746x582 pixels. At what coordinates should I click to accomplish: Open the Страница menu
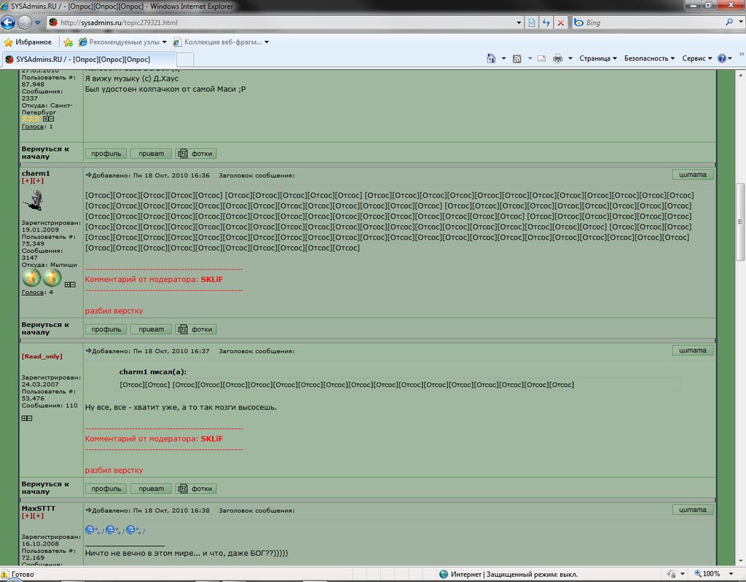(x=597, y=58)
